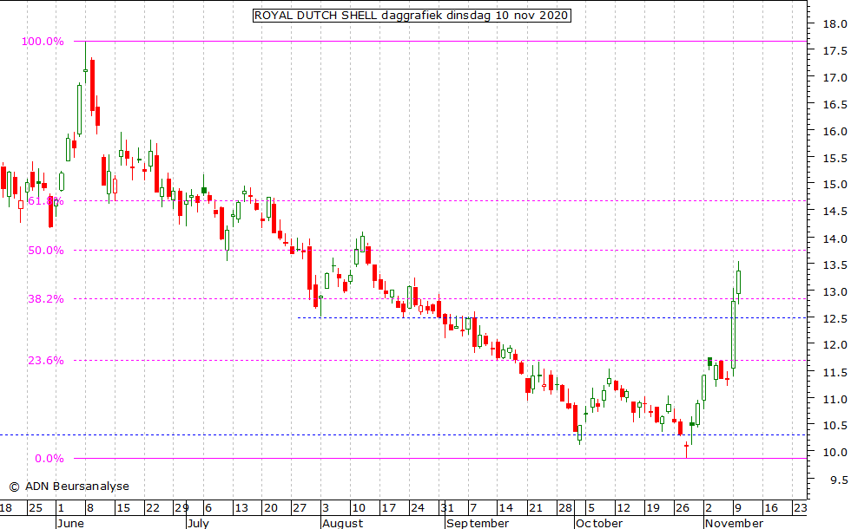The height and width of the screenshot is (529, 851).
Task: Select the 100.0% Fibonacci level label
Action: click(43, 42)
